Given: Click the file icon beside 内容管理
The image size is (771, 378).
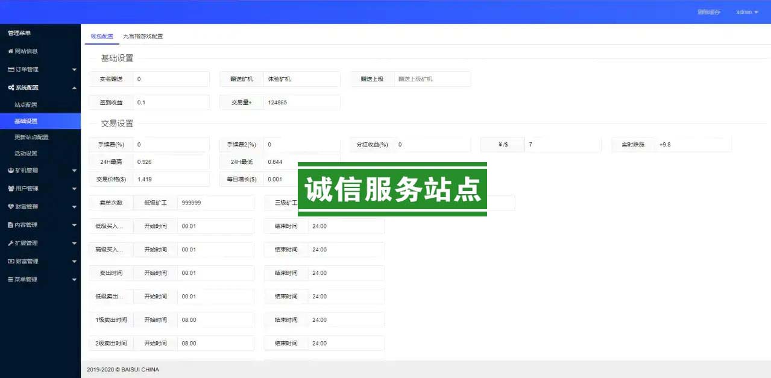Looking at the screenshot, I should pos(11,225).
